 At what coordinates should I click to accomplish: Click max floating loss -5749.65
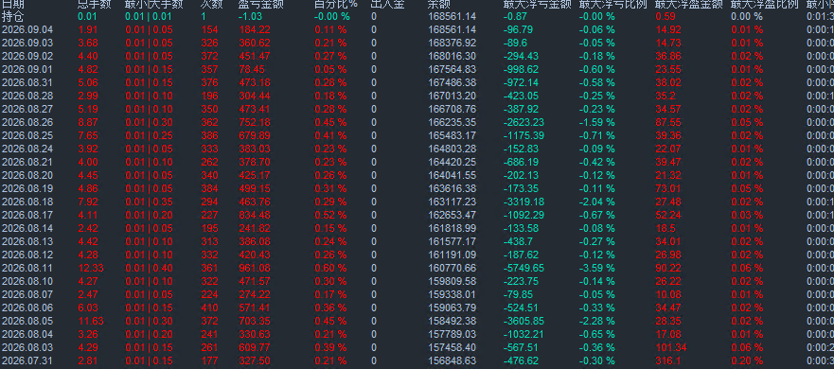coord(523,268)
